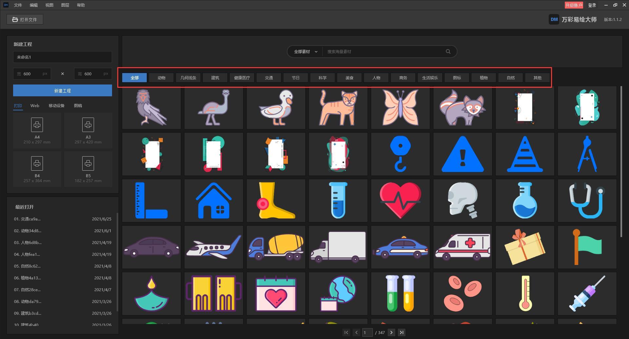Select the eagle bird thumbnail

[x=151, y=107]
